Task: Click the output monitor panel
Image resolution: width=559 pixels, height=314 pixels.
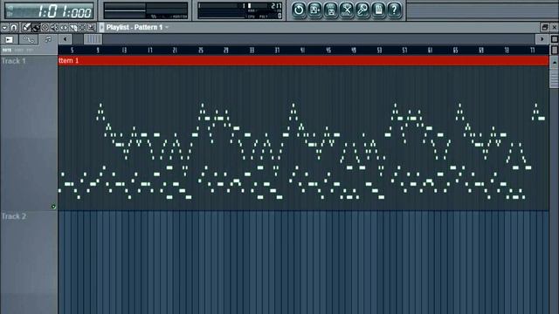Action: 146,10
